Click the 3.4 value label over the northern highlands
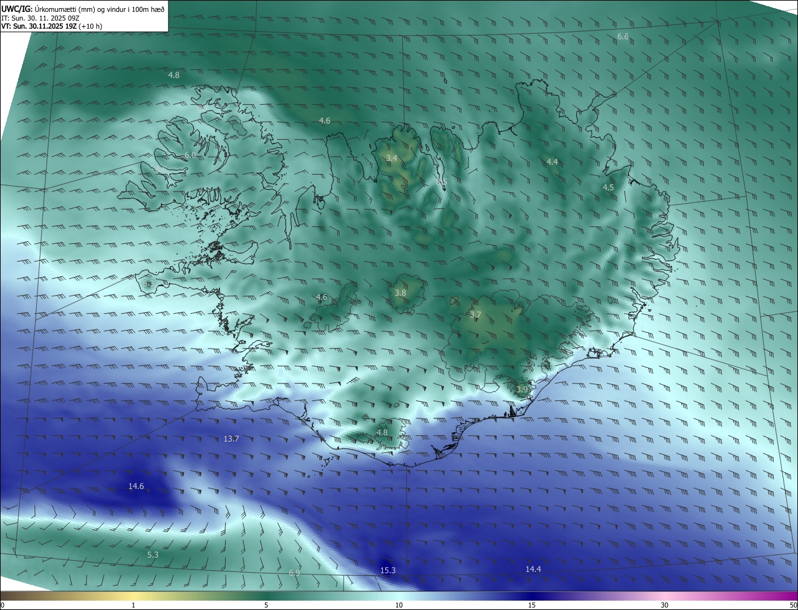Viewport: 798px width, 610px height. (391, 158)
